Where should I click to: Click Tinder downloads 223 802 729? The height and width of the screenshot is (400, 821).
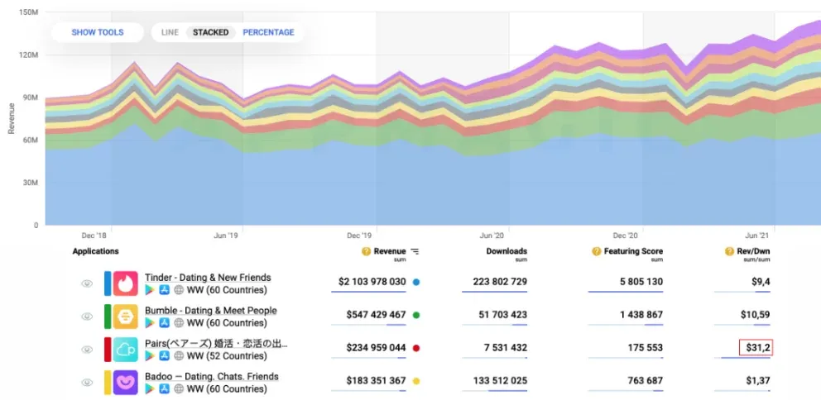500,282
